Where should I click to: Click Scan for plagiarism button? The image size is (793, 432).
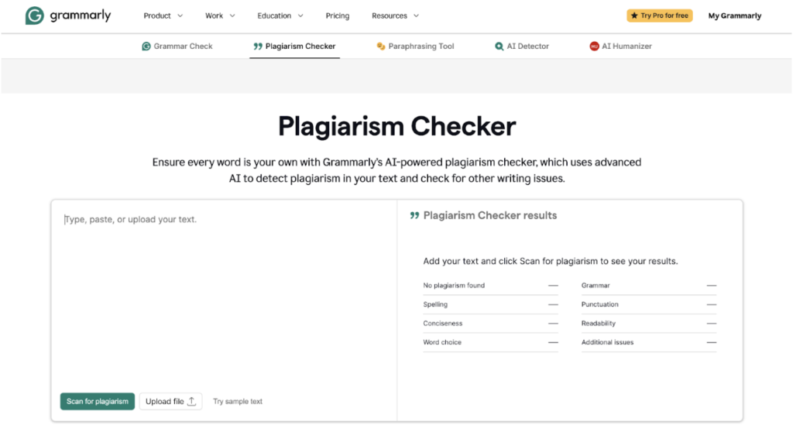(x=98, y=401)
